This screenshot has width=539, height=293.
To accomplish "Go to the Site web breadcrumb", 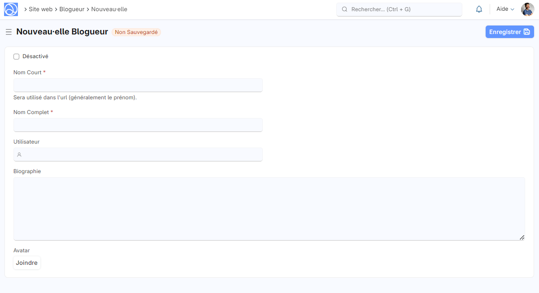I will point(40,9).
